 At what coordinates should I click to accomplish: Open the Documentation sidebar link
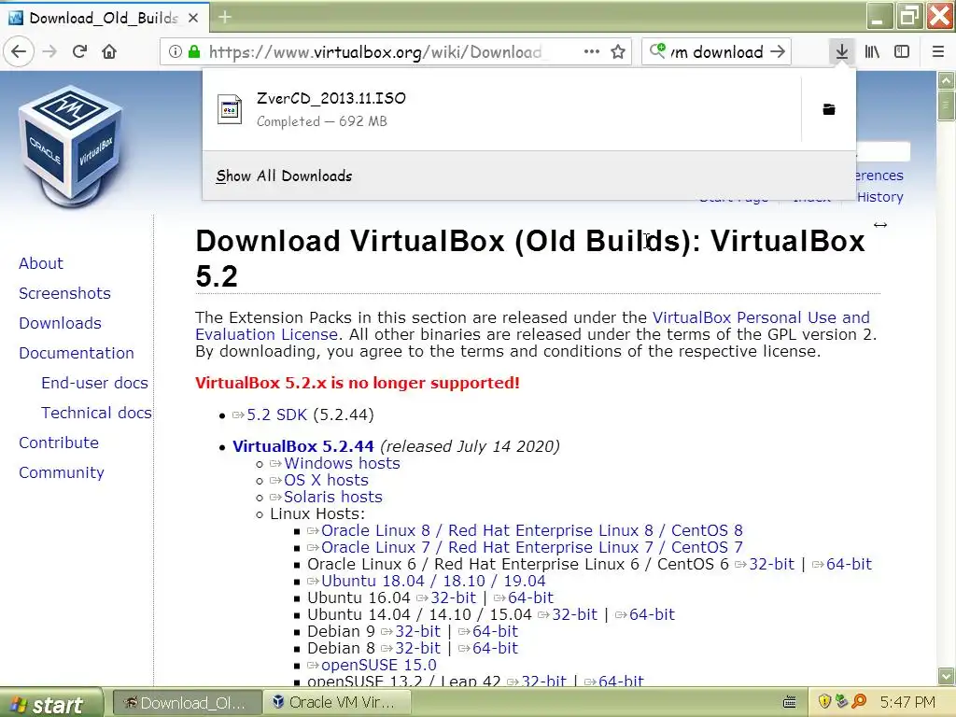click(x=77, y=353)
